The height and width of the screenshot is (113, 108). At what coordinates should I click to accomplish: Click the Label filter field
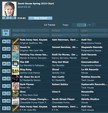tap(94, 30)
